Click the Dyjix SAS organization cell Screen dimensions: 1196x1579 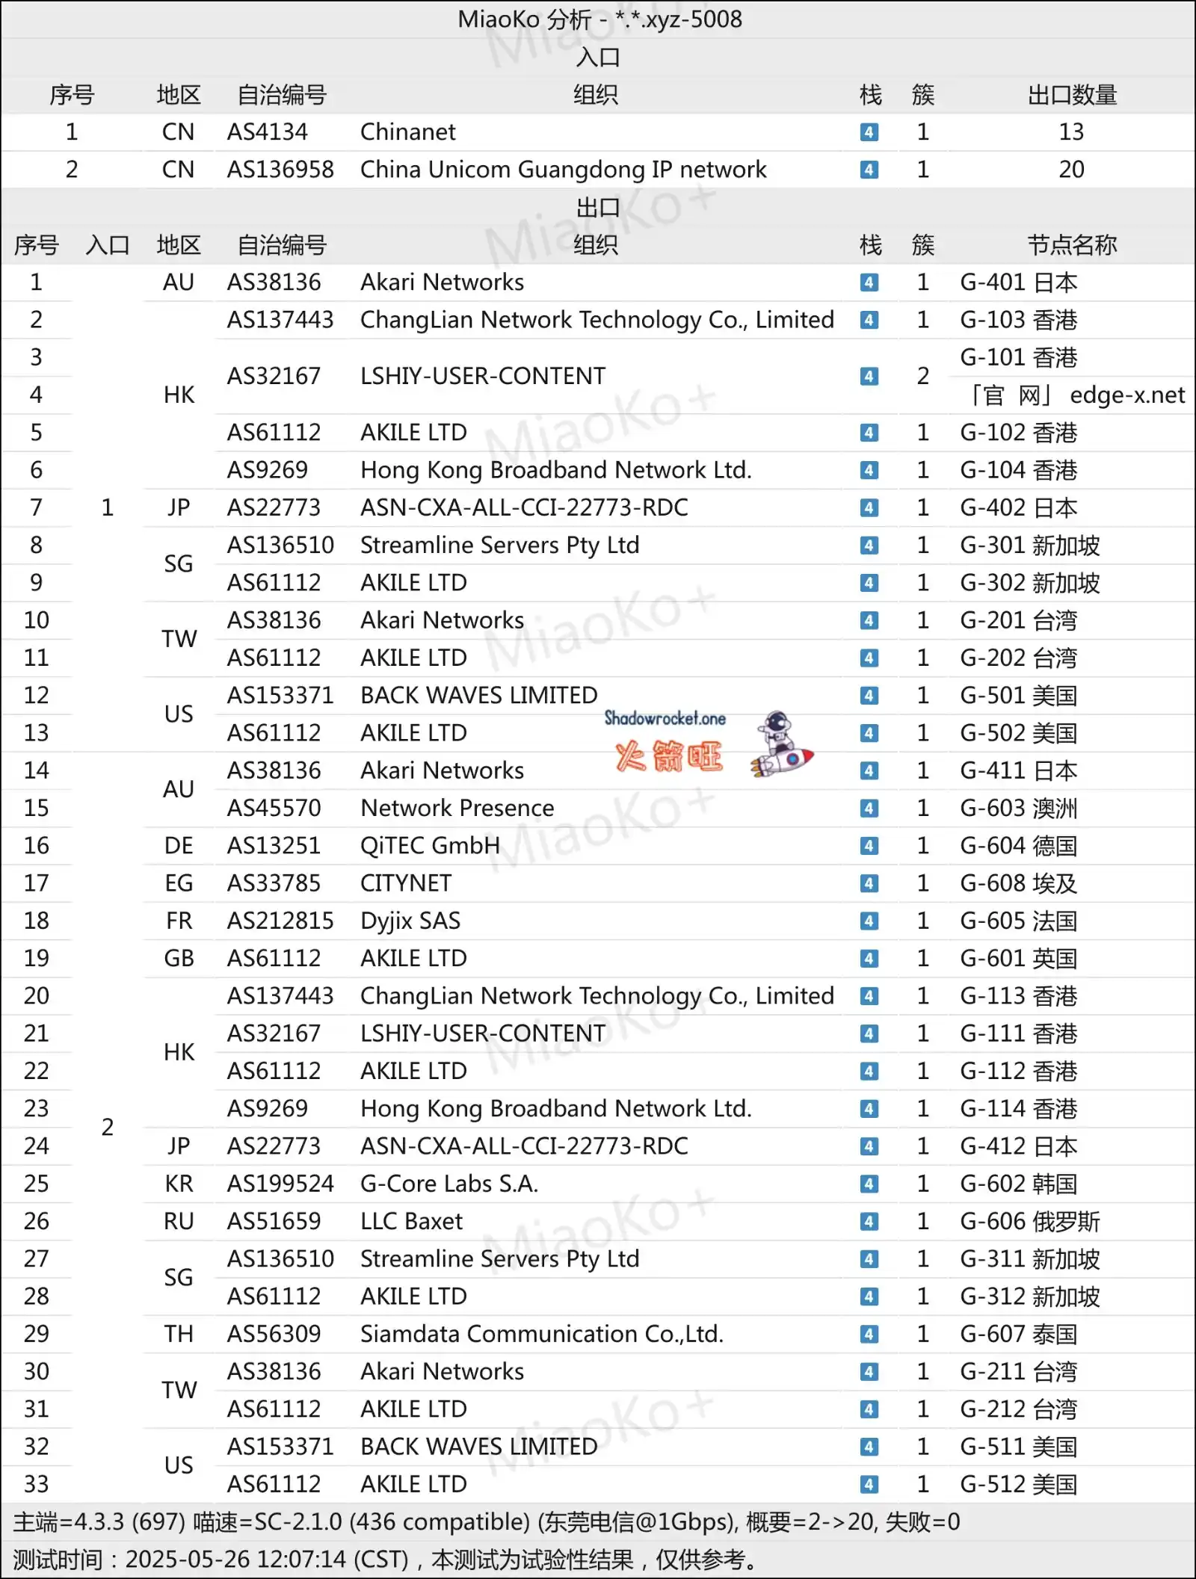(410, 921)
